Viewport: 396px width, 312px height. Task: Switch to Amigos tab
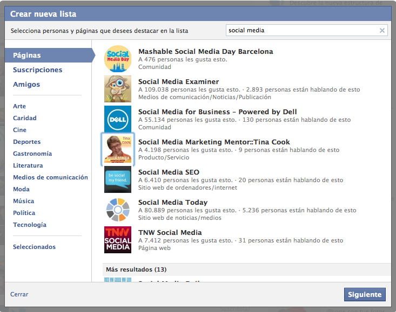[x=26, y=85]
